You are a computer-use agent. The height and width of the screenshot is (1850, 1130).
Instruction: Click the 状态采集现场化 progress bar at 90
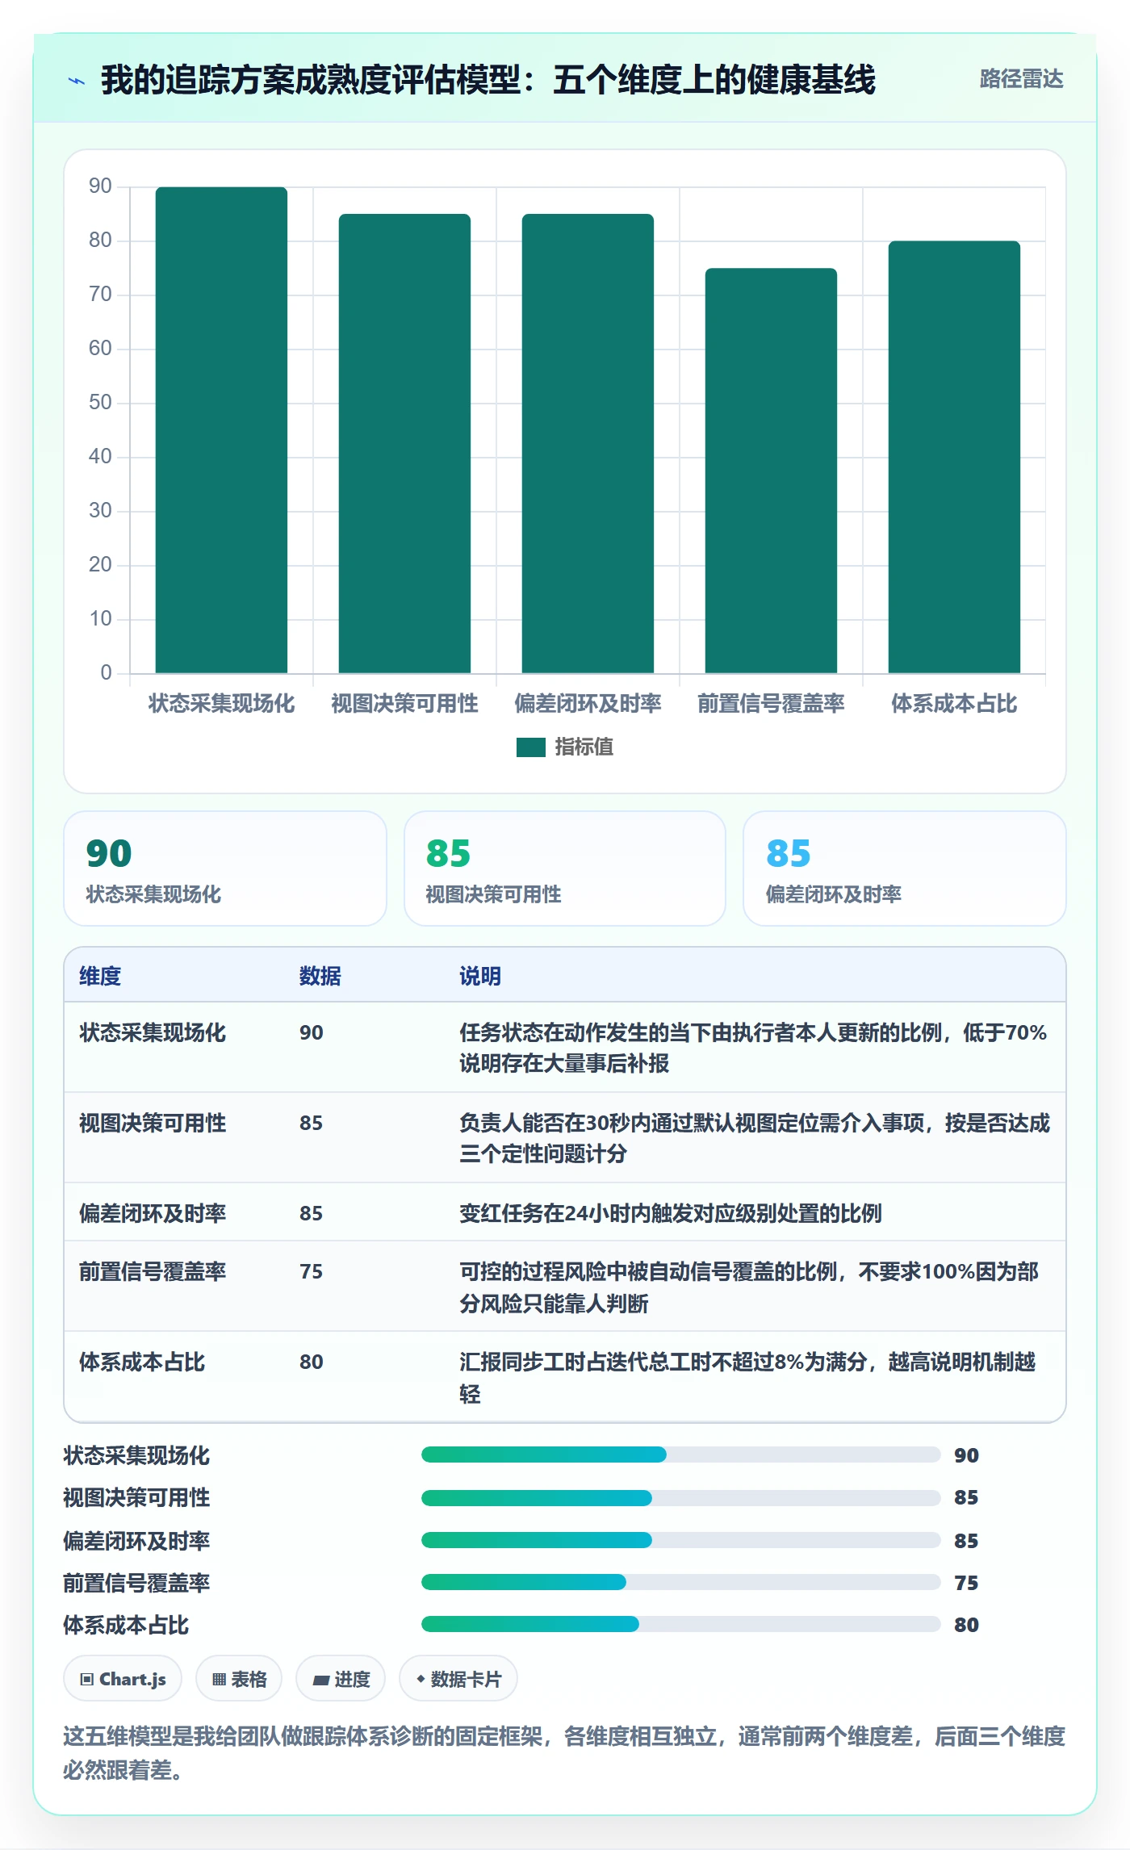[x=680, y=1454]
